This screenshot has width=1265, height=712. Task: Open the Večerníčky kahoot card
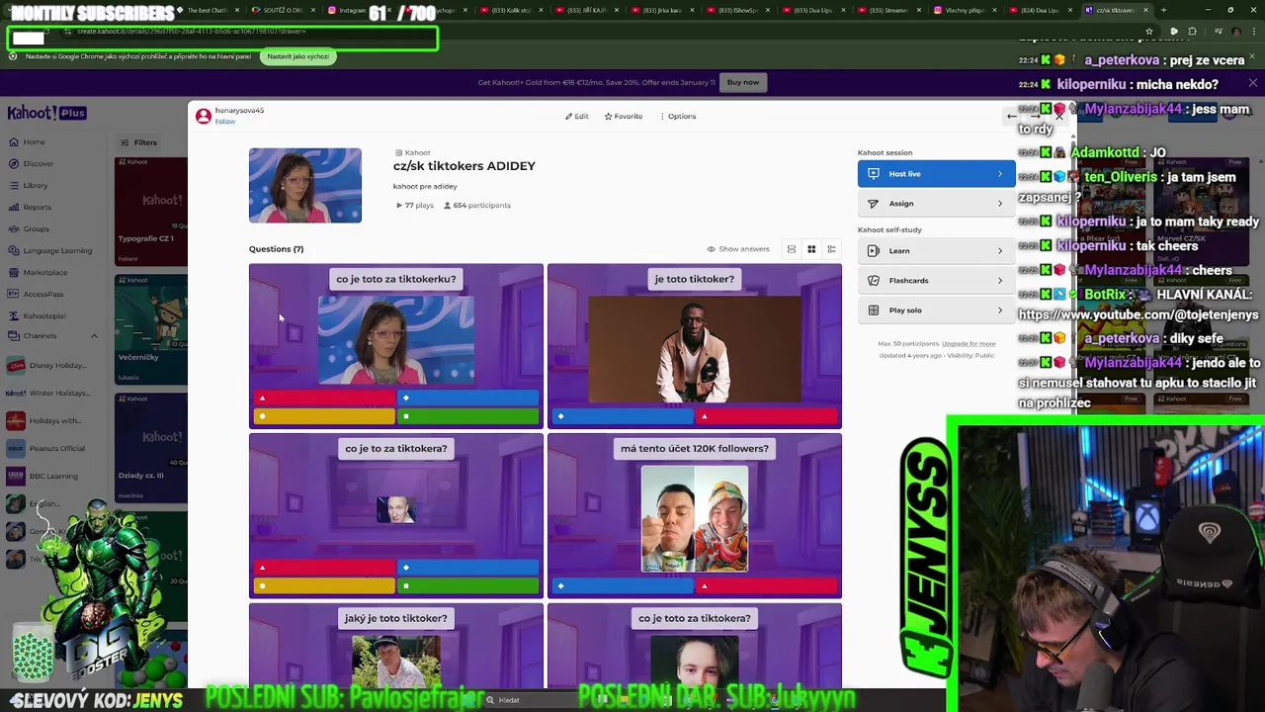[151, 331]
